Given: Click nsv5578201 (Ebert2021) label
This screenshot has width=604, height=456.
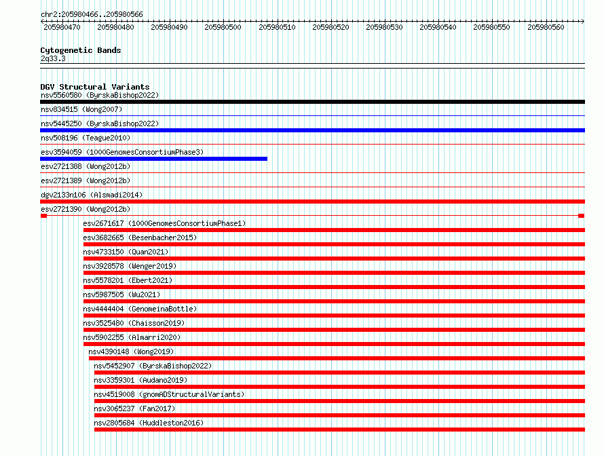Looking at the screenshot, I should coord(128,280).
